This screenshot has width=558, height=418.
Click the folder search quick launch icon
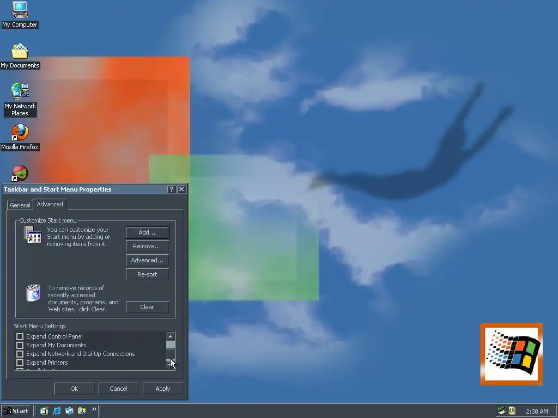(x=82, y=411)
